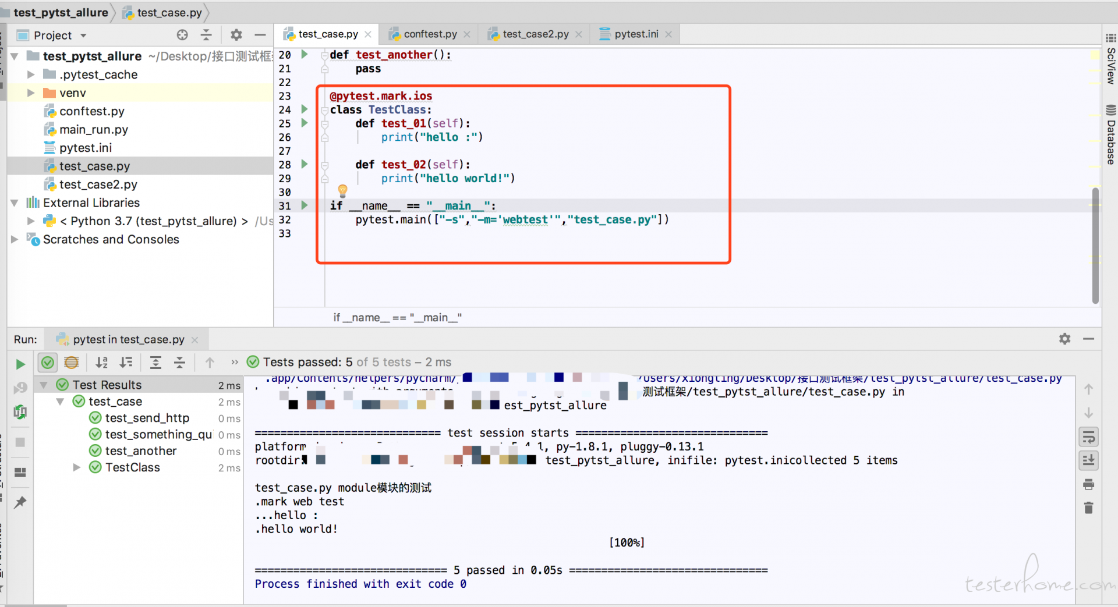Open Run panel settings gear

coord(1064,339)
